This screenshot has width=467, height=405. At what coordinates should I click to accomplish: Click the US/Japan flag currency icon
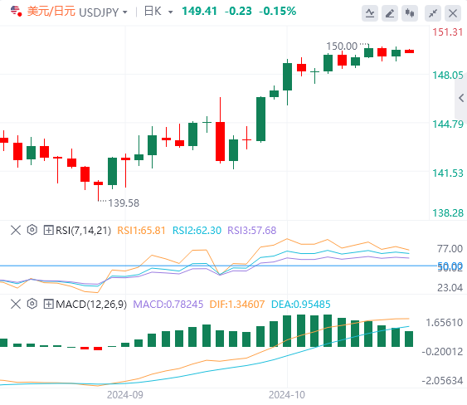point(16,12)
